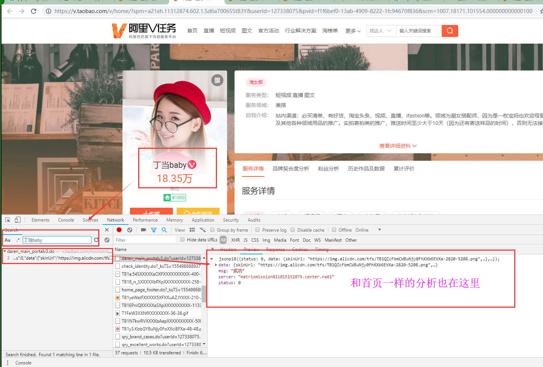
Task: Select the 粉丝分析 tab on page
Action: tap(328, 169)
